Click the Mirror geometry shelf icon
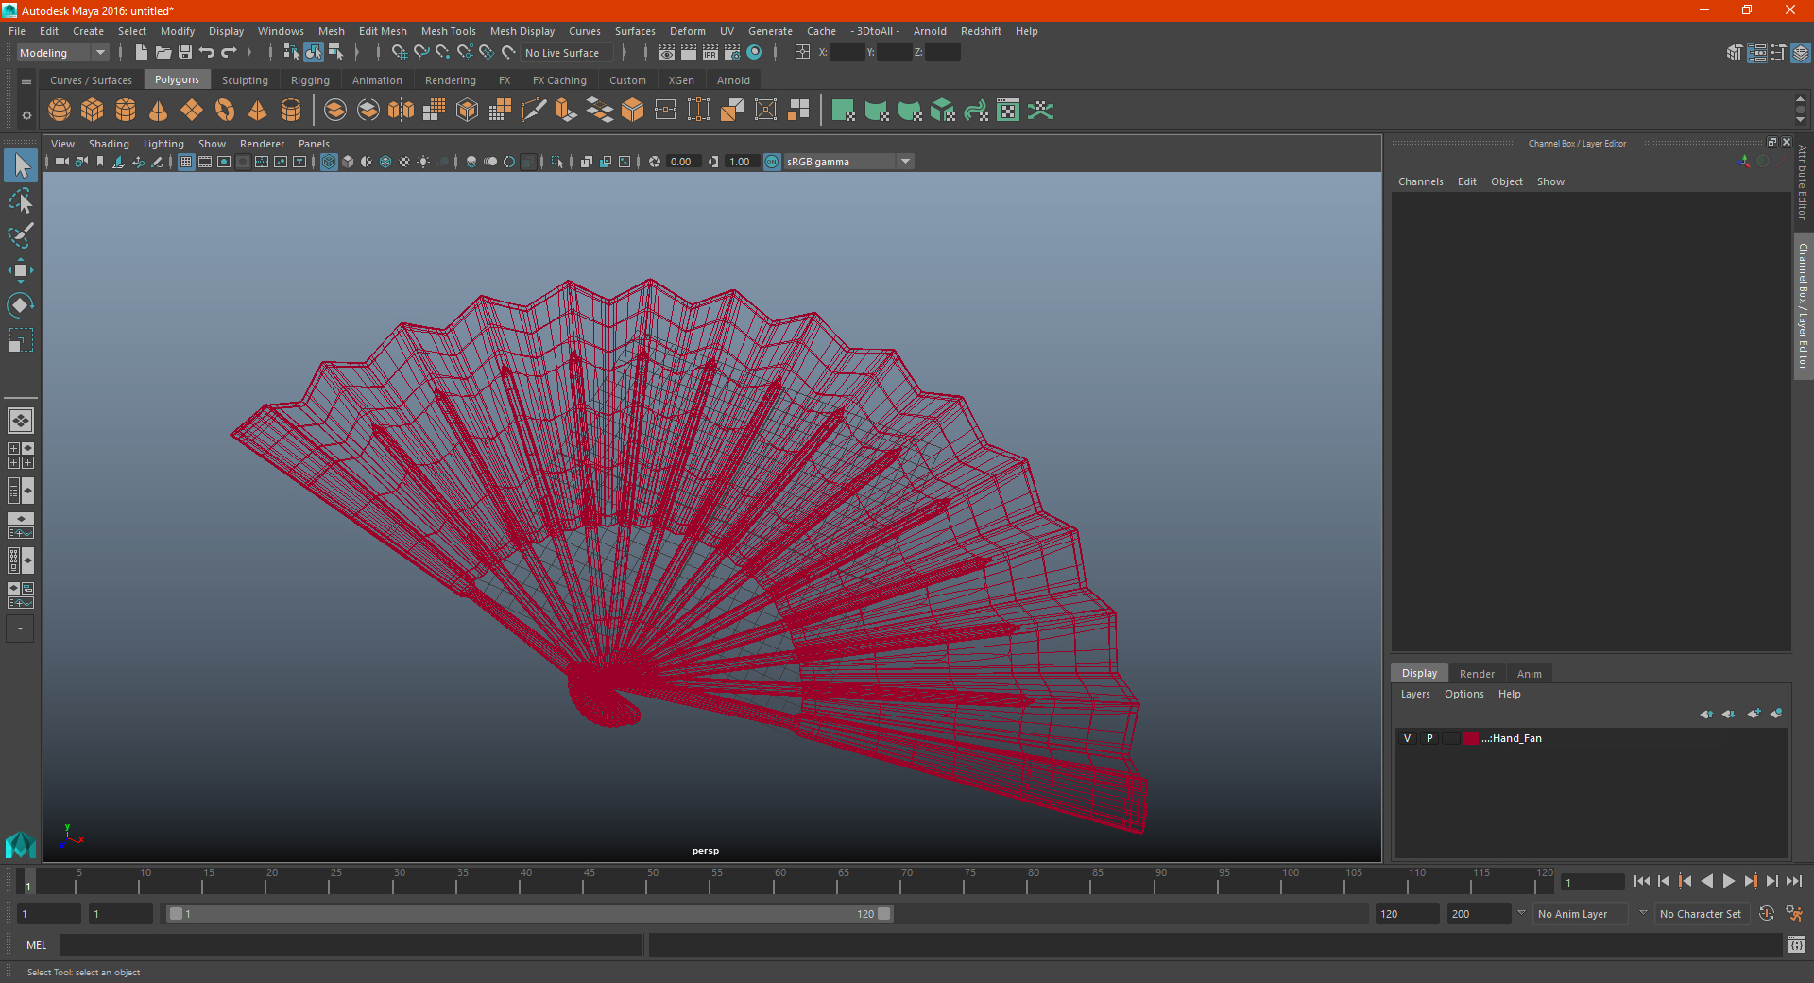The image size is (1814, 983). (x=402, y=111)
